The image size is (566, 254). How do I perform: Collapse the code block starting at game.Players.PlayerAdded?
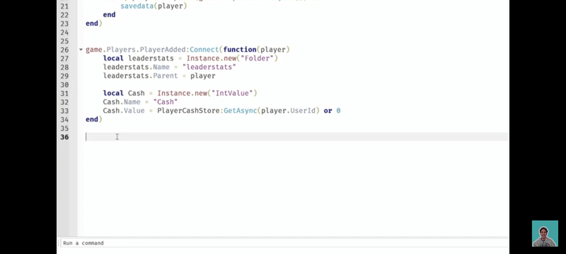(x=80, y=49)
